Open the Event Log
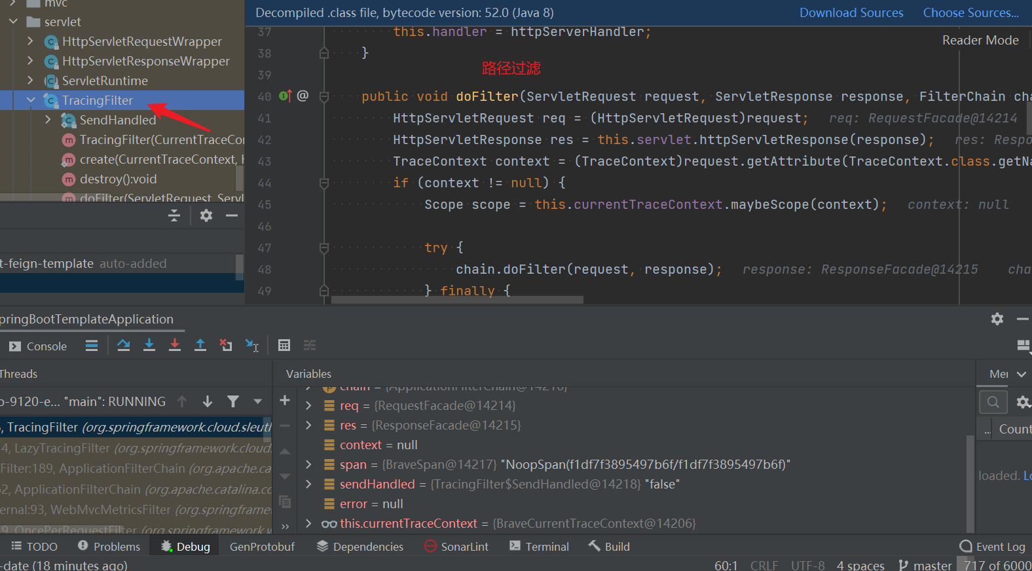Viewport: 1032px width, 571px height. [992, 547]
